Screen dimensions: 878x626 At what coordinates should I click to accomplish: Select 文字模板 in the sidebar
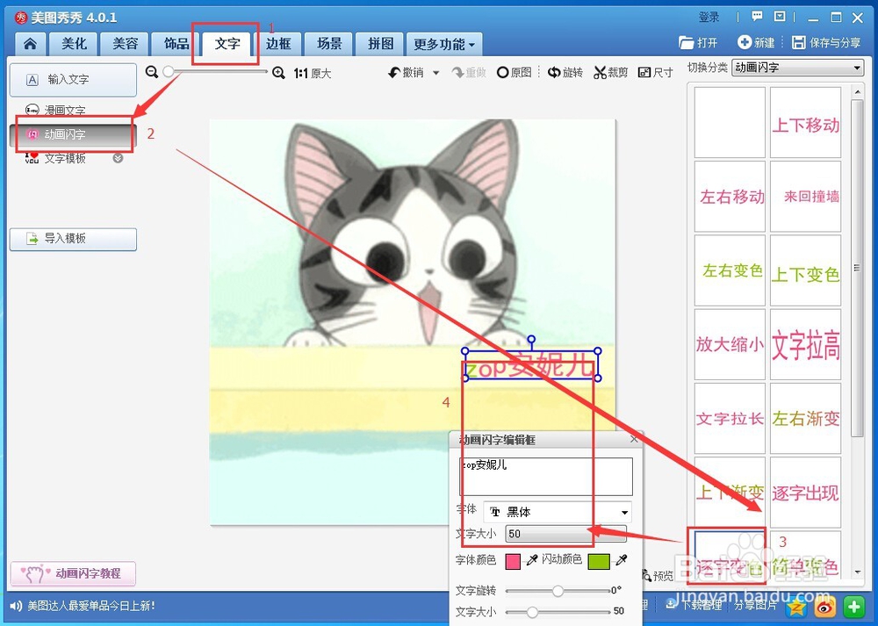(65, 158)
